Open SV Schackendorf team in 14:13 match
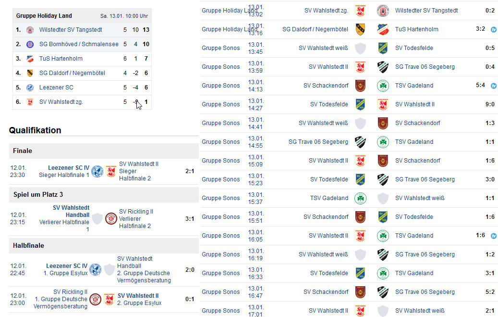498x317 pixels. tap(326, 86)
